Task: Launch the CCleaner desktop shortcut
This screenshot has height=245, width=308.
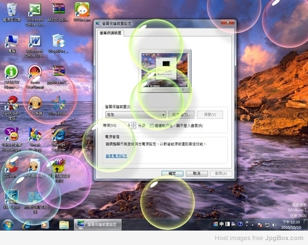Action: point(12,169)
